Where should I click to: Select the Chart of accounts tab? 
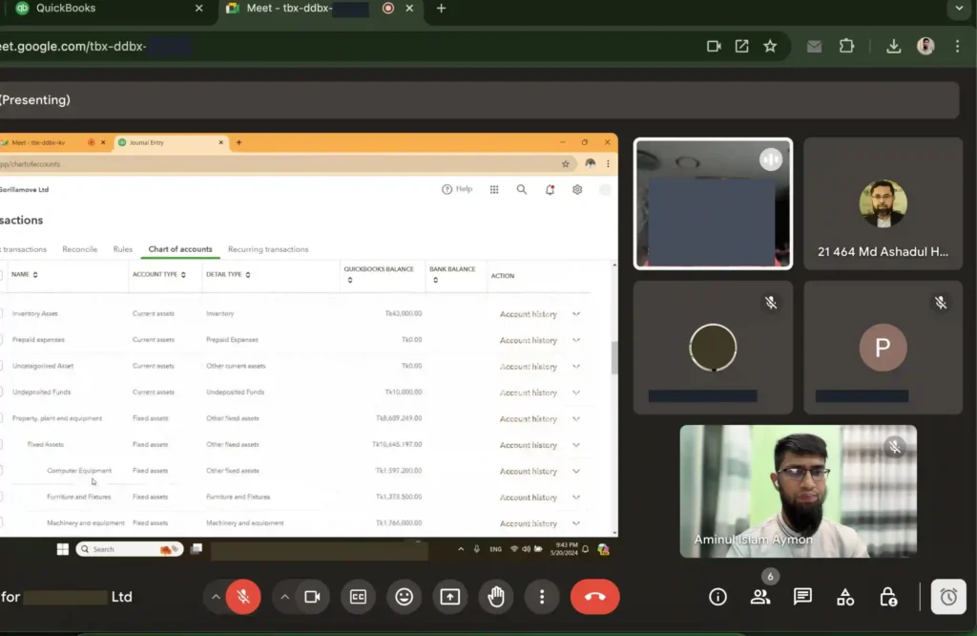pyautogui.click(x=180, y=249)
